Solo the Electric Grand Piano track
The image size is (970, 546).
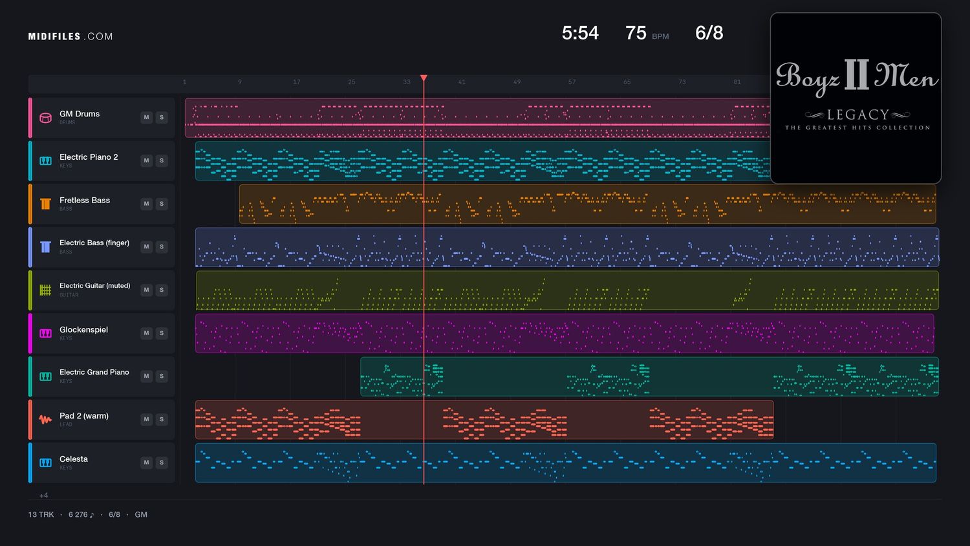click(162, 376)
